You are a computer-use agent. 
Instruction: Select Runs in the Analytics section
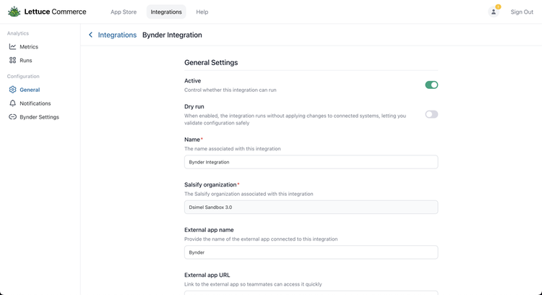26,61
